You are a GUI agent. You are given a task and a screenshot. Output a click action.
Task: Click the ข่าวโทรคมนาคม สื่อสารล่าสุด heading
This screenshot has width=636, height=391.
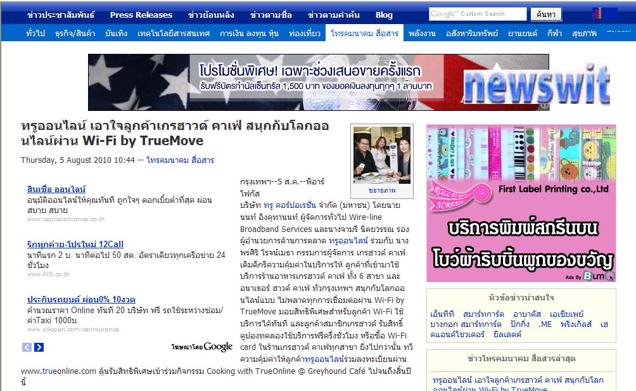(521, 358)
